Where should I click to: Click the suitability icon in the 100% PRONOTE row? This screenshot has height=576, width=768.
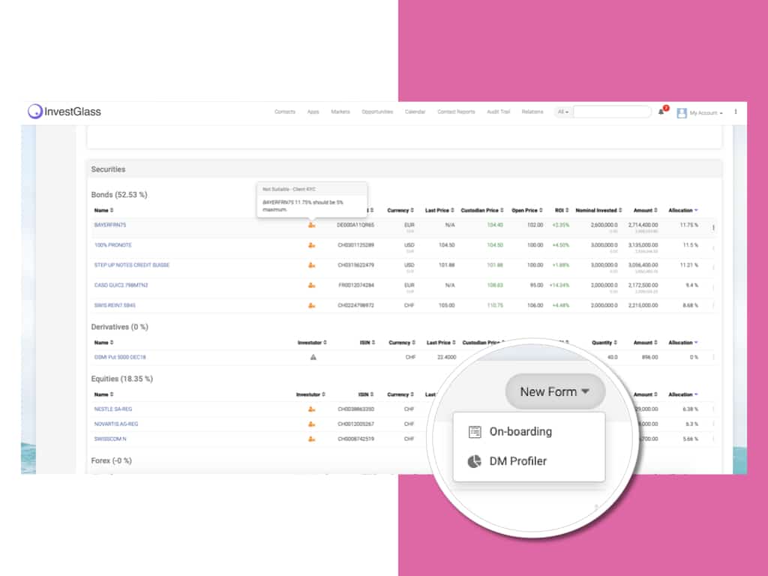click(x=311, y=245)
